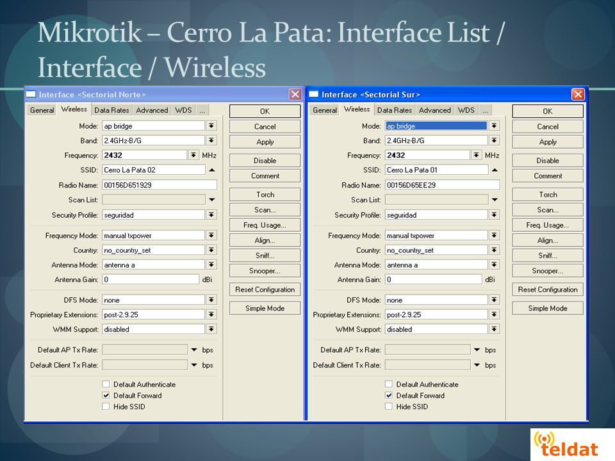615x461 pixels.
Task: Open Freq. Usage in Sectorial Norte window
Action: point(265,225)
